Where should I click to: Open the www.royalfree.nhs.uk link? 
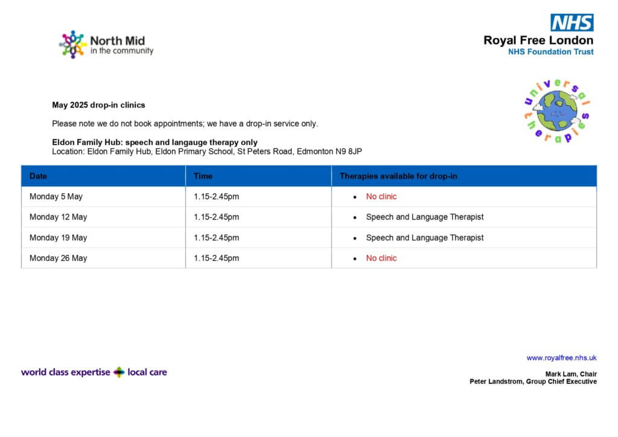coord(561,358)
